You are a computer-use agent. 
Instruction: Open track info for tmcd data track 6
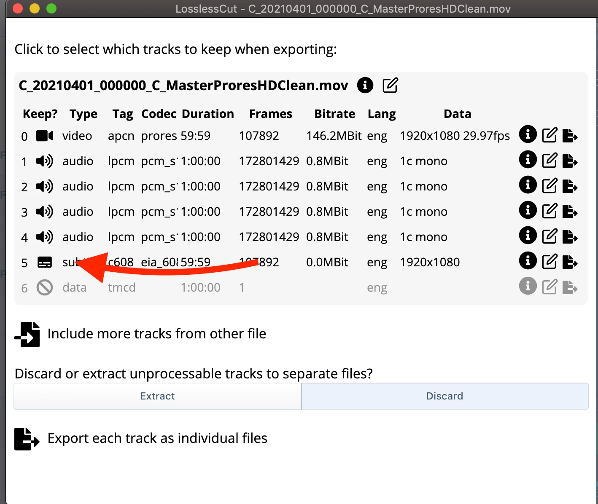(528, 286)
